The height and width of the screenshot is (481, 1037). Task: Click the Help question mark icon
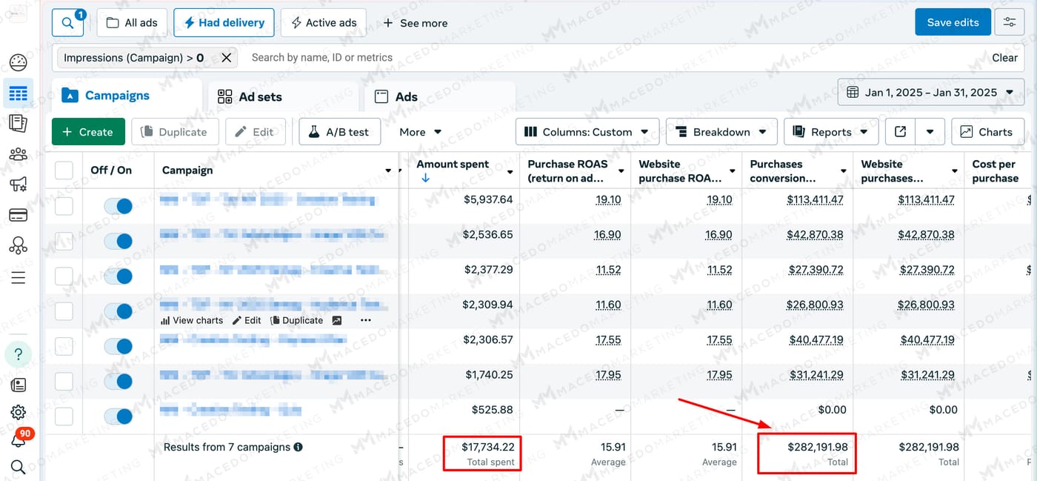[18, 354]
